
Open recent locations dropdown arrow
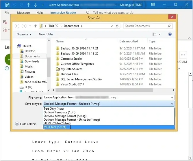point(30,26)
